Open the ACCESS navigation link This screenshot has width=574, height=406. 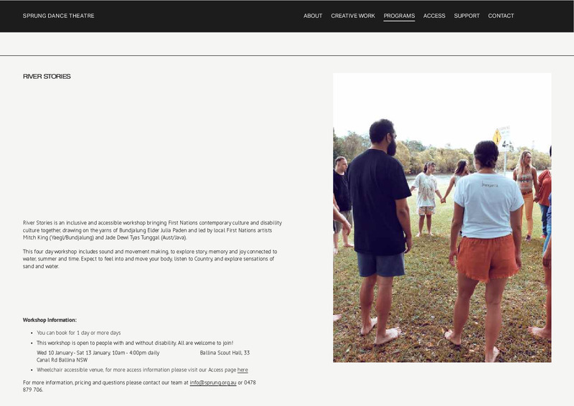[x=434, y=16]
